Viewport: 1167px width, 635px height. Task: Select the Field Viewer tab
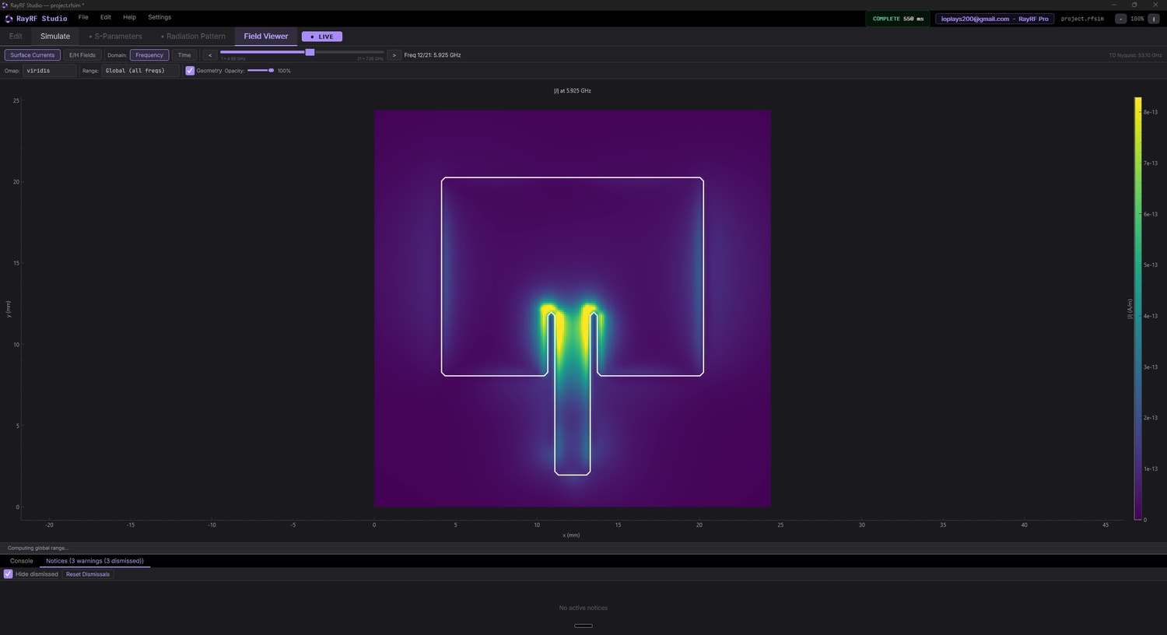point(266,37)
